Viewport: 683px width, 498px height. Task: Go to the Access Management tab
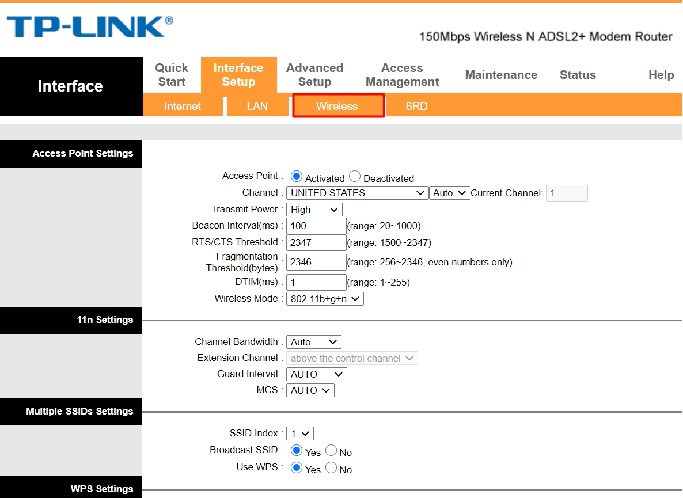click(402, 75)
